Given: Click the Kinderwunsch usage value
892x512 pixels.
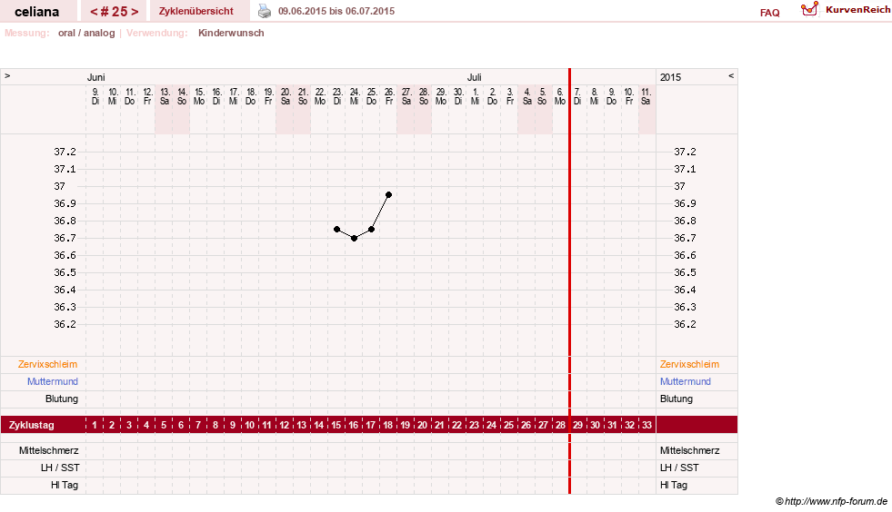Looking at the screenshot, I should (231, 33).
